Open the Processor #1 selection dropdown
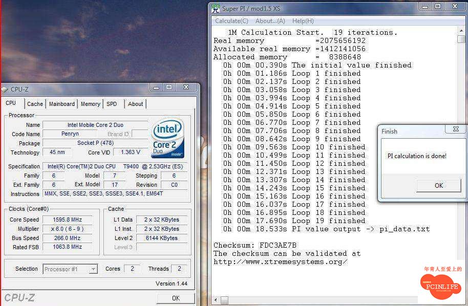This screenshot has height=306, width=468. click(x=71, y=269)
